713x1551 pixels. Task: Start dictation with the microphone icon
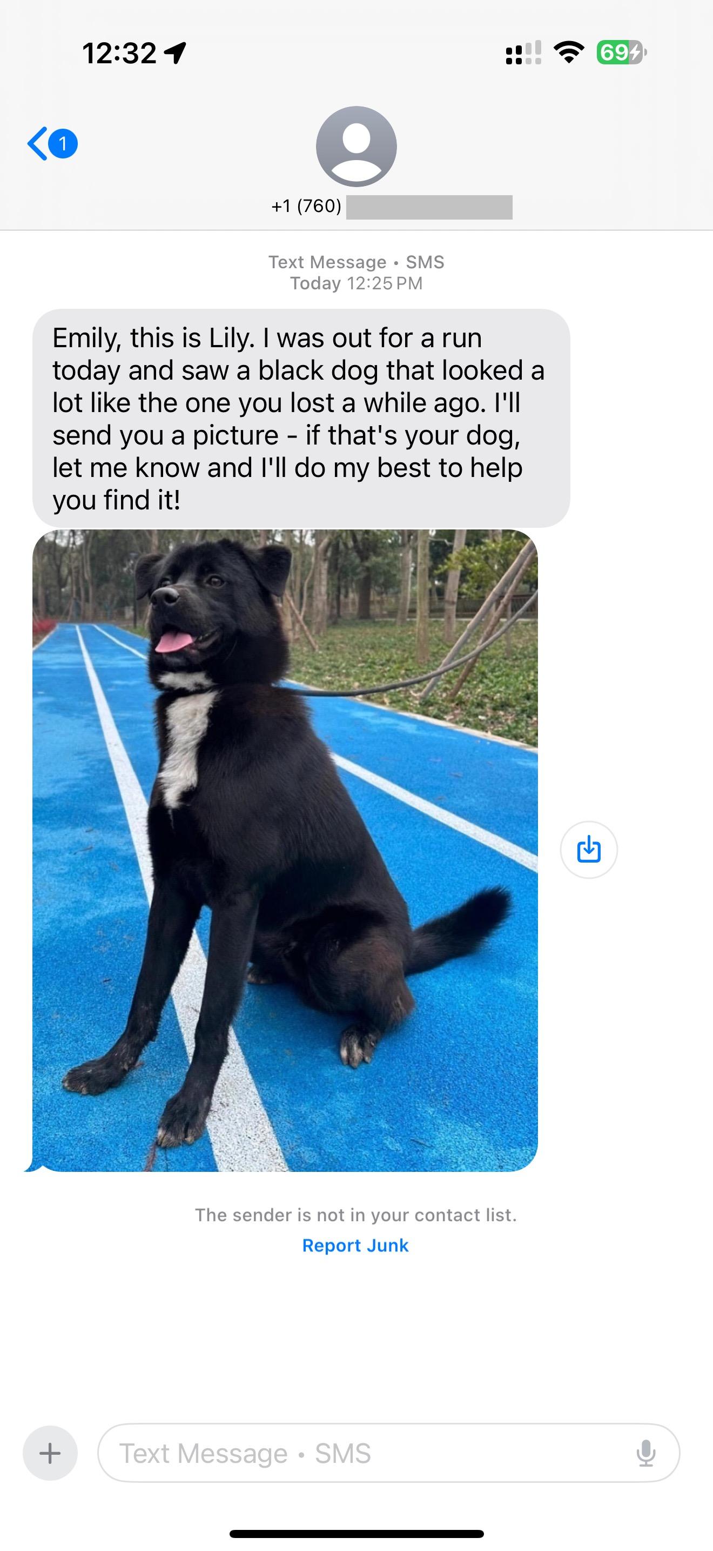coord(645,1453)
